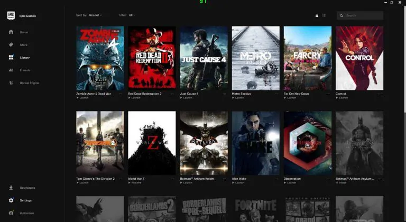Select the Red Dead Redemption 2 cover art
406x222 pixels.
pyautogui.click(x=152, y=58)
